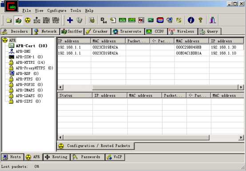
Task: Click the blue info About icon
Action: (191, 20)
